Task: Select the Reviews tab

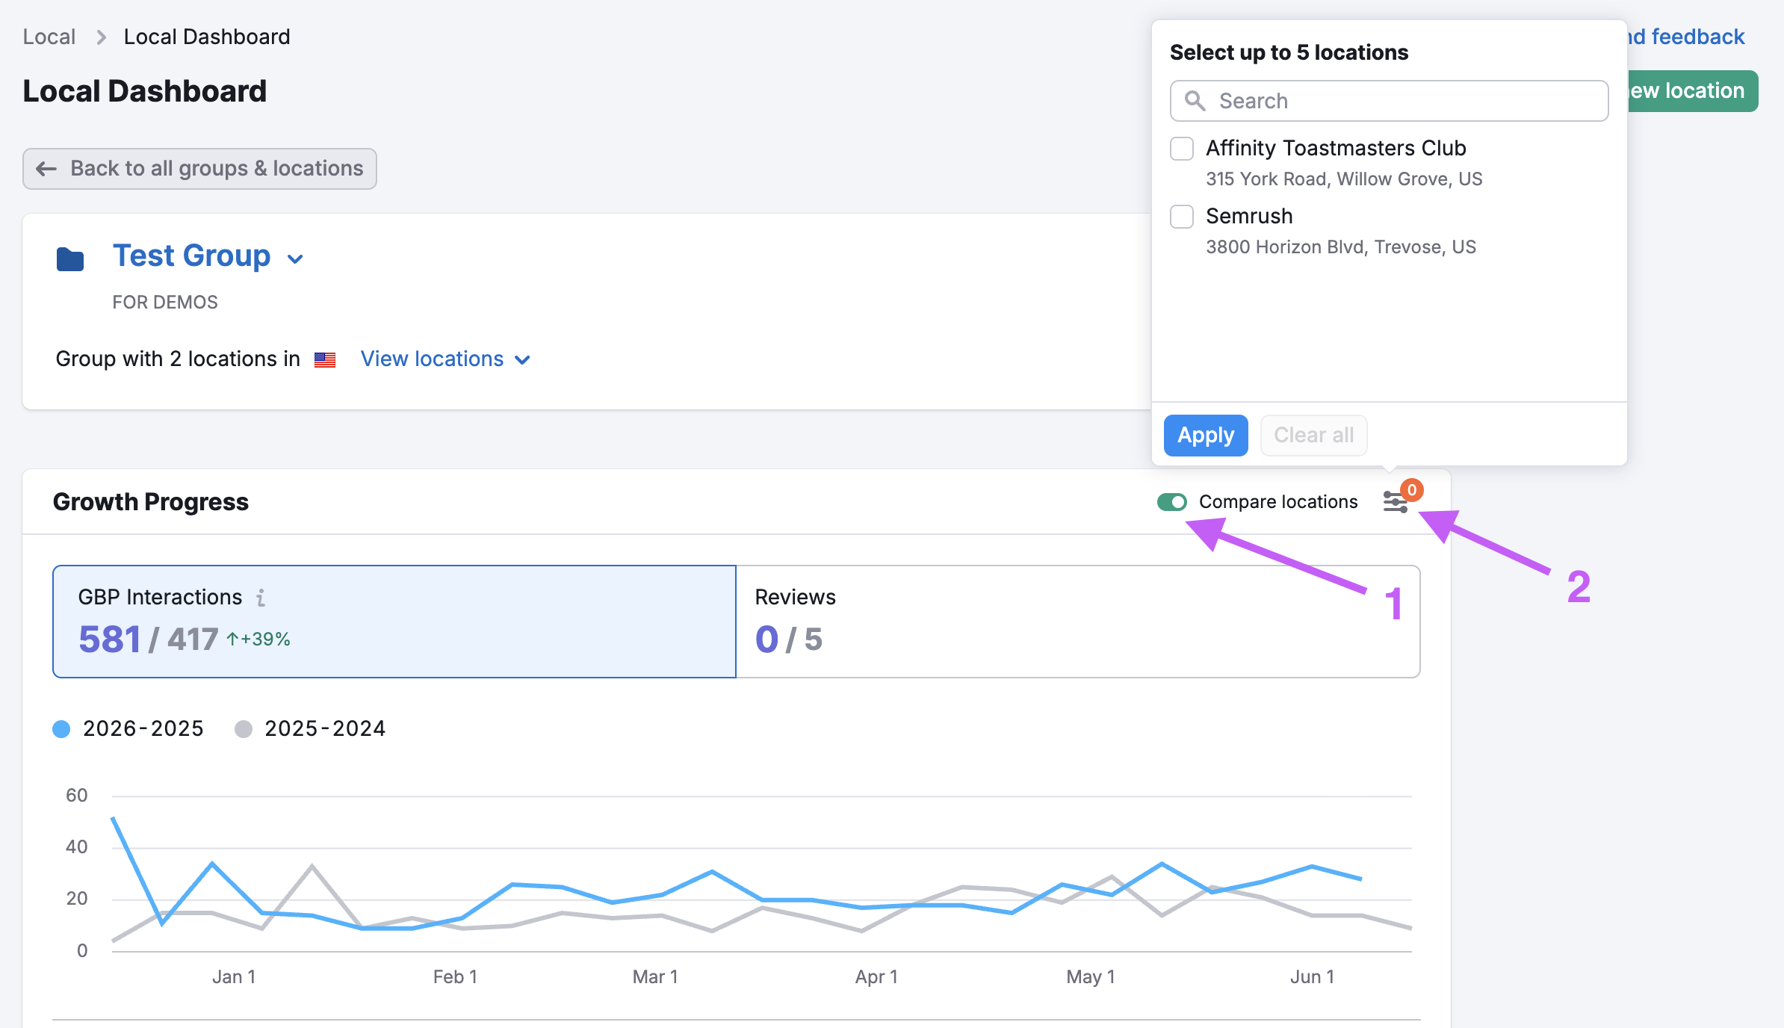Action: click(x=1077, y=622)
